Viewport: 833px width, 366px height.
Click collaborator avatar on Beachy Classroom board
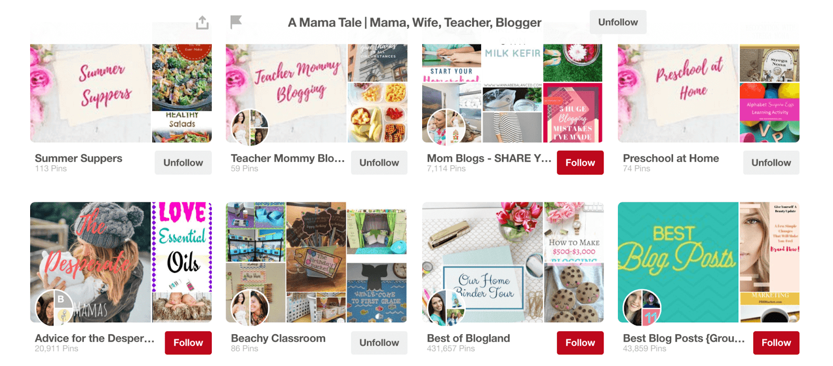coord(250,308)
